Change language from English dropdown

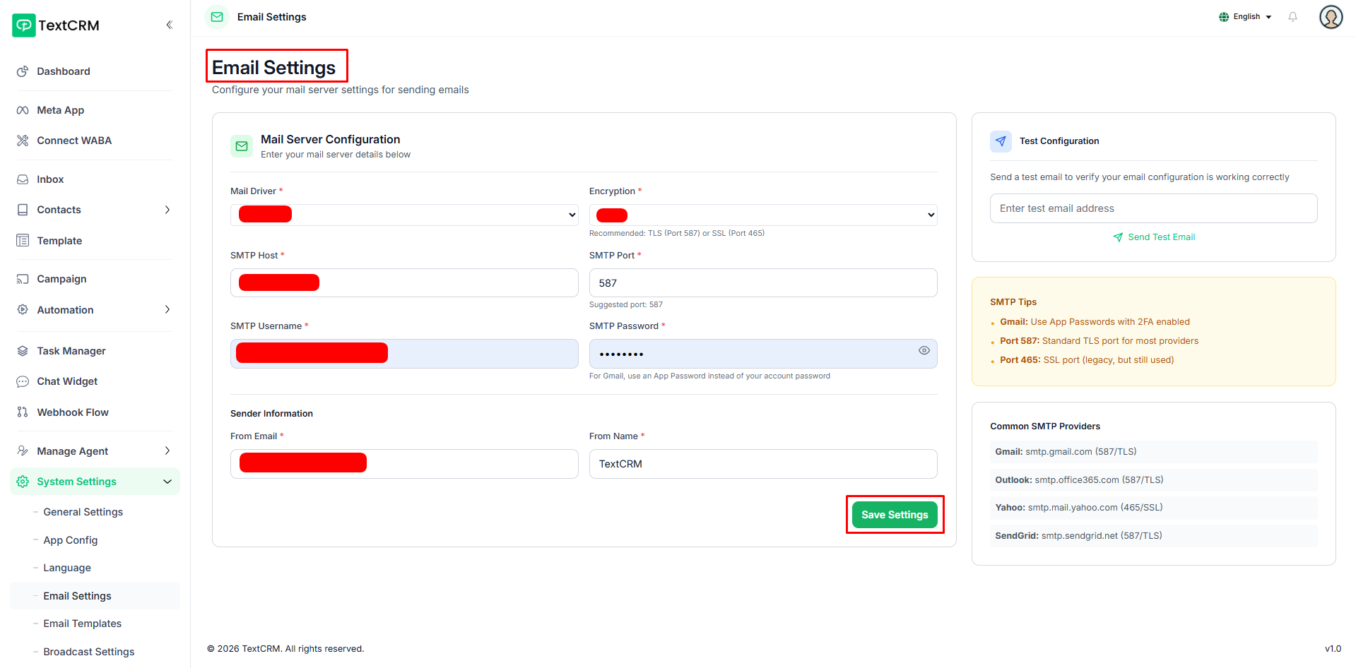[x=1245, y=17]
